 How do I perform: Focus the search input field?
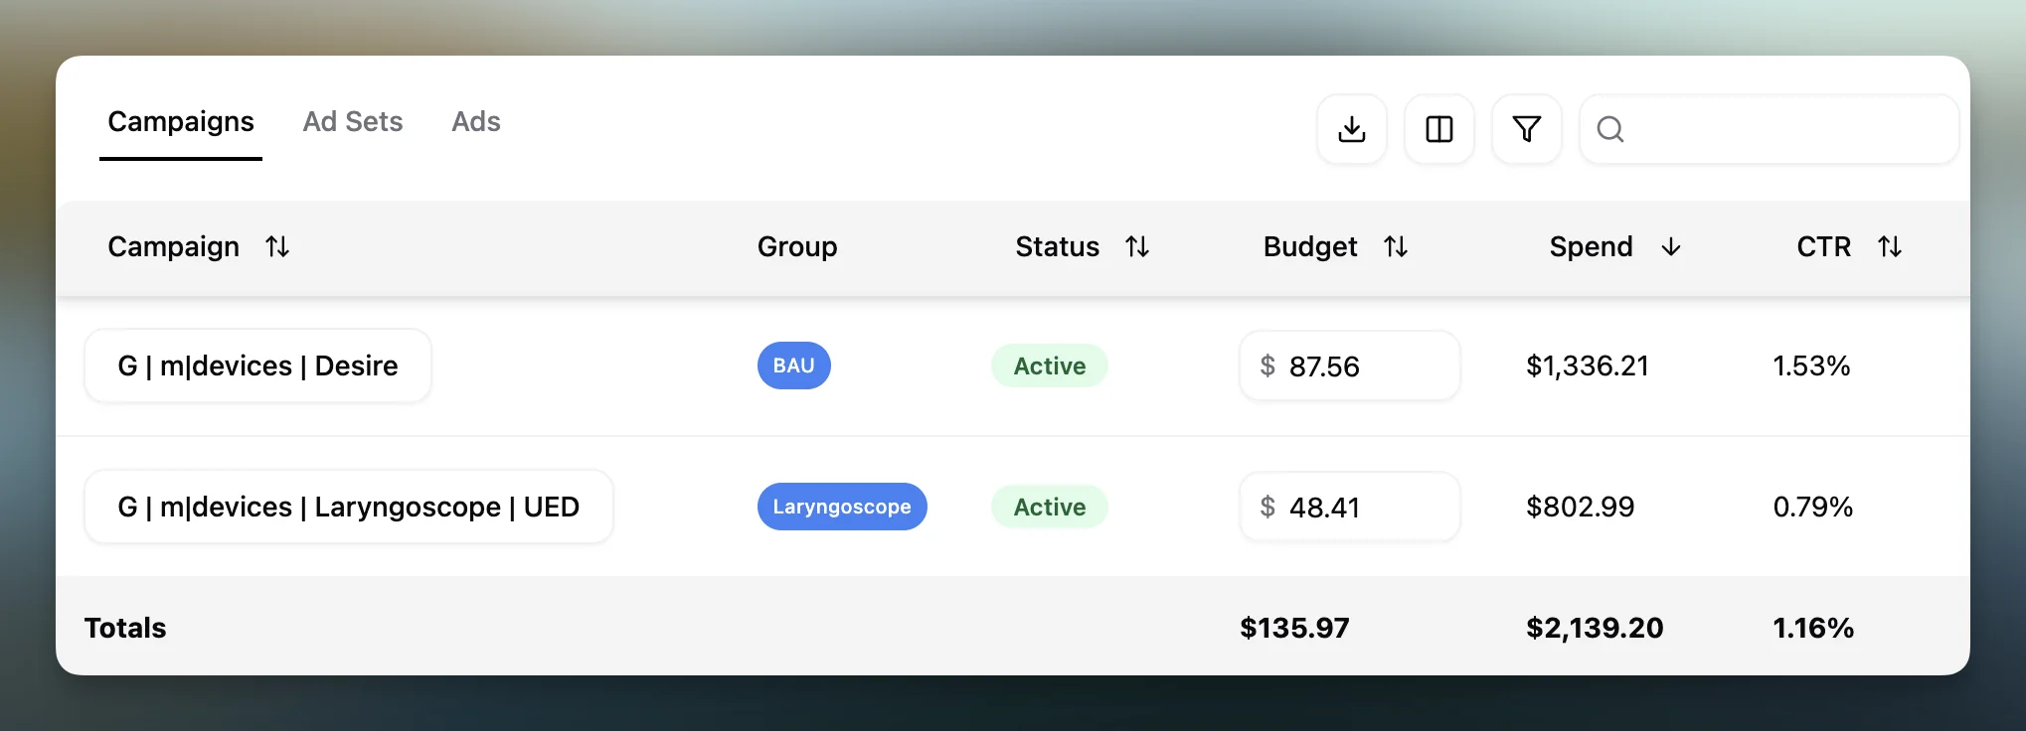[x=1770, y=129]
